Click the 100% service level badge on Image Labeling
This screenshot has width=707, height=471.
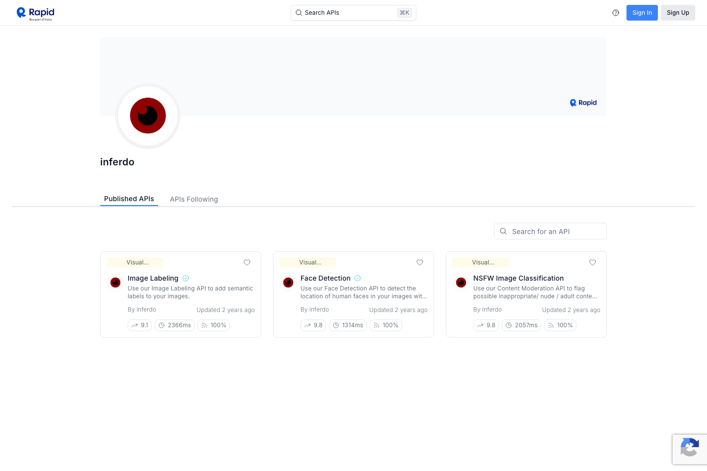pos(214,325)
